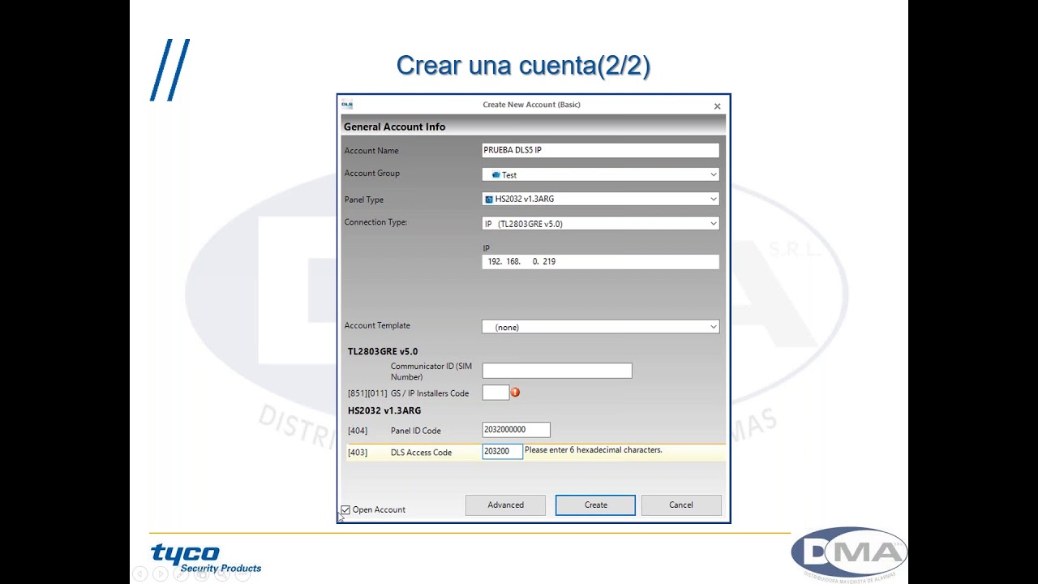Click the [403] section number label
The height and width of the screenshot is (584, 1038).
tap(358, 453)
